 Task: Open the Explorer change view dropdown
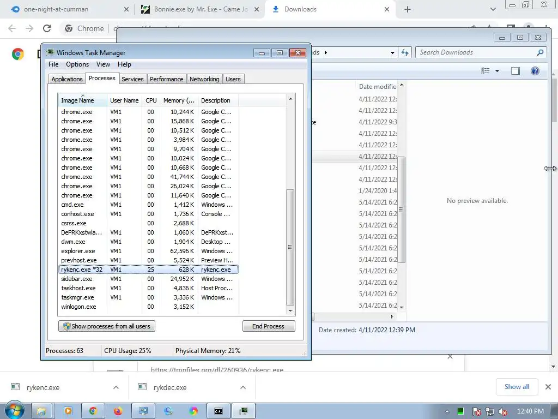coord(497,71)
